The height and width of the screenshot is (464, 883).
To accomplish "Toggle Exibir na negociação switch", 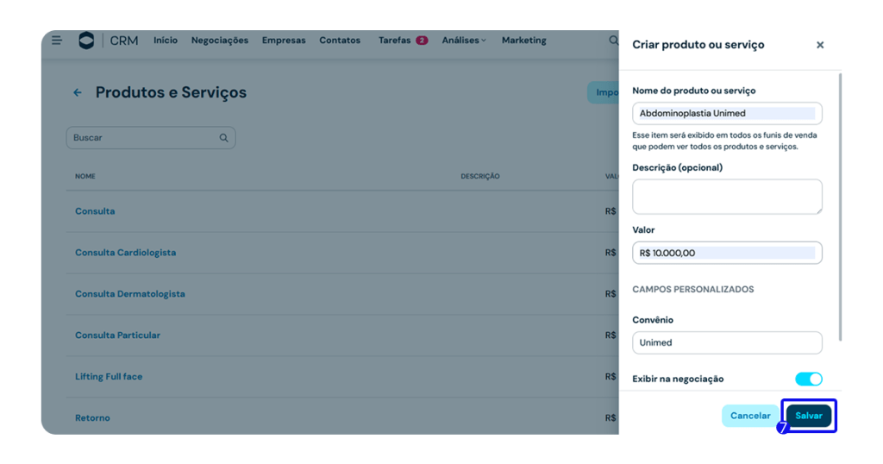I will (x=808, y=379).
